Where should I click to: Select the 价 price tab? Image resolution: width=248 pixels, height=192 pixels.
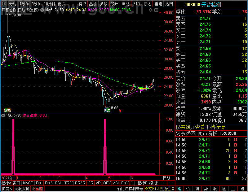188,189
